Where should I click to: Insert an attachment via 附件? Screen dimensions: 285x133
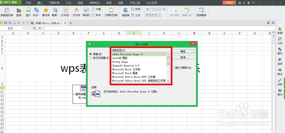point(96,15)
